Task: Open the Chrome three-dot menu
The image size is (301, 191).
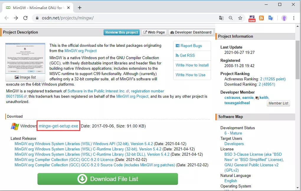Action: [294, 18]
